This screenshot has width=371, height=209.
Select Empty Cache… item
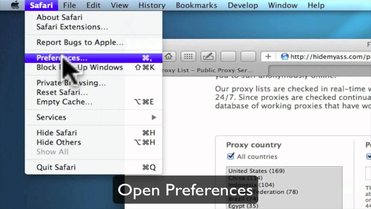(94, 102)
